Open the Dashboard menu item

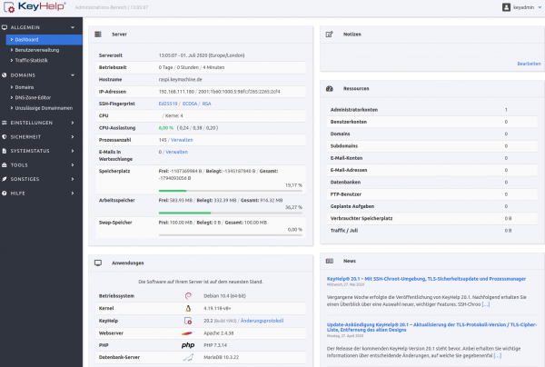[x=45, y=40]
